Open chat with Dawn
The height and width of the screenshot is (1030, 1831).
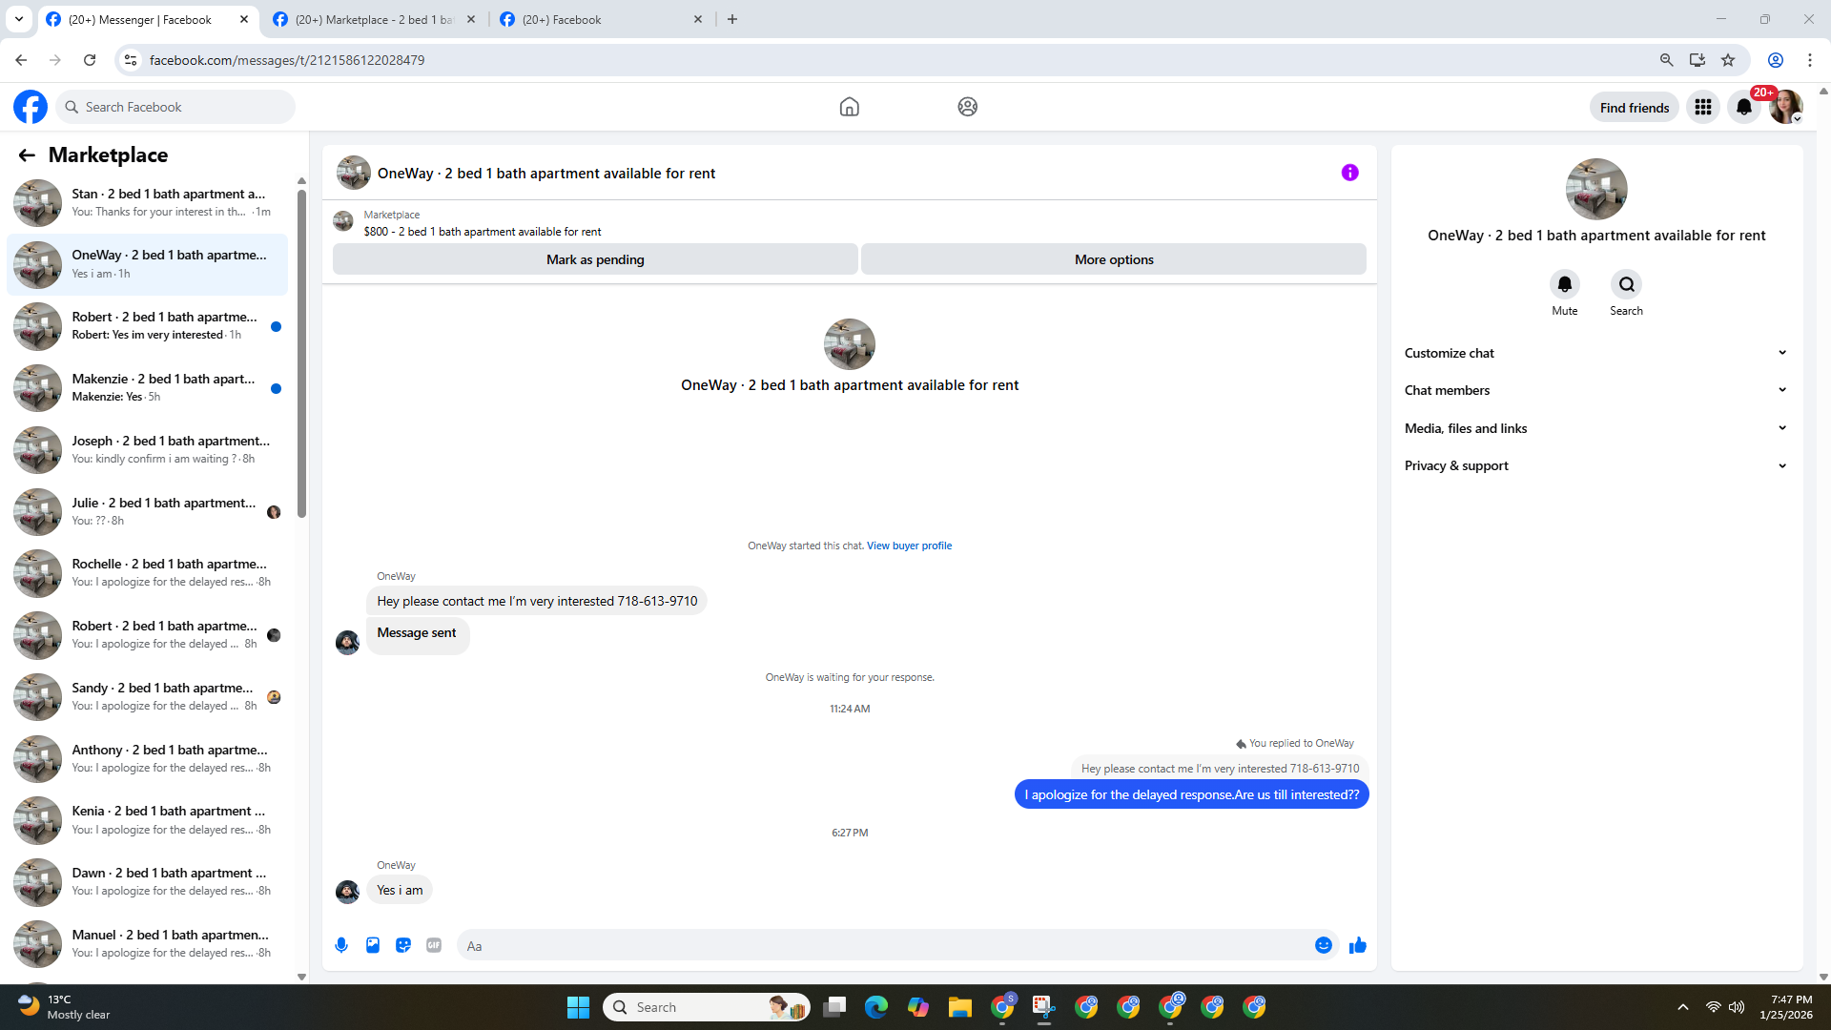pos(148,881)
